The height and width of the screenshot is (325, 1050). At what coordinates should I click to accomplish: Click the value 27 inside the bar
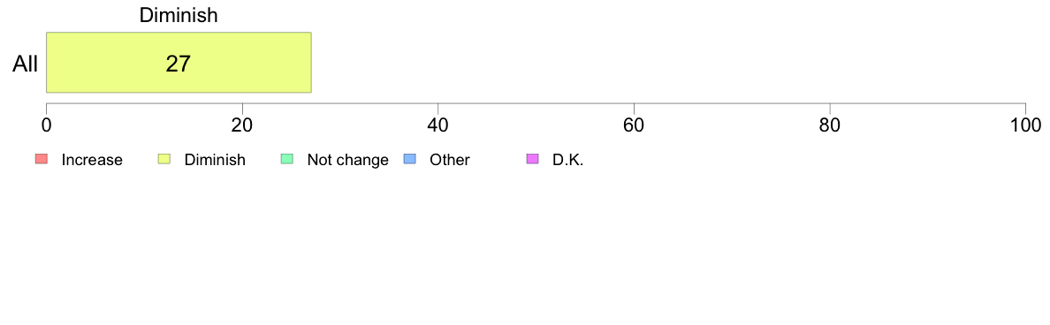pyautogui.click(x=179, y=64)
